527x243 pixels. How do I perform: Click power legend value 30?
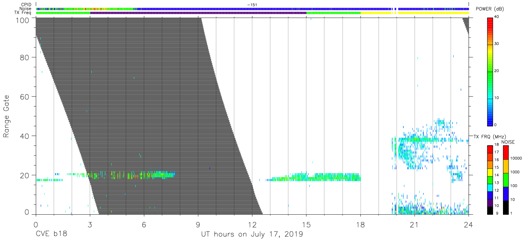(x=497, y=44)
